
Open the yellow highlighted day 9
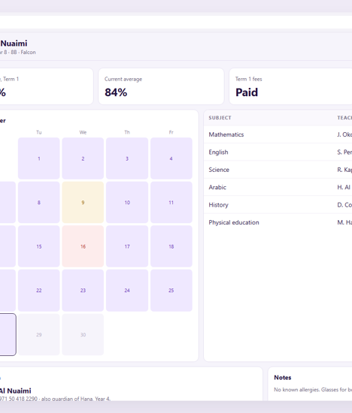click(83, 202)
